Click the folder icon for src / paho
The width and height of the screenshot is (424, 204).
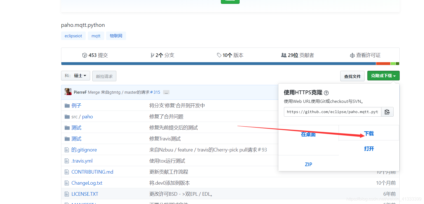point(67,117)
